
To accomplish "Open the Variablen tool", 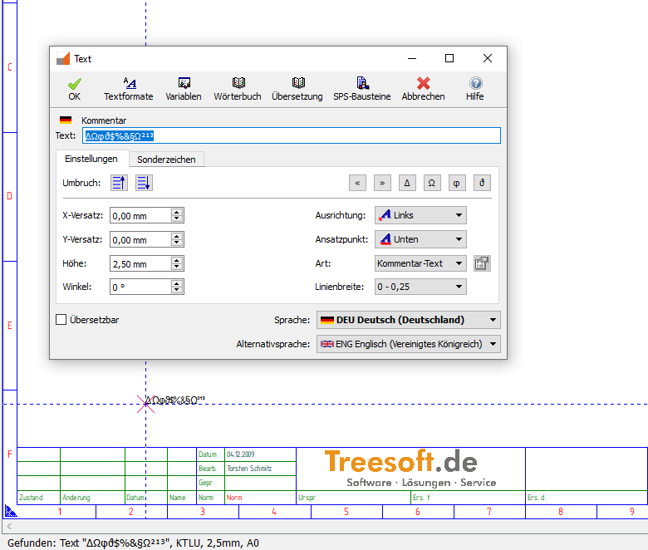I will click(x=184, y=88).
